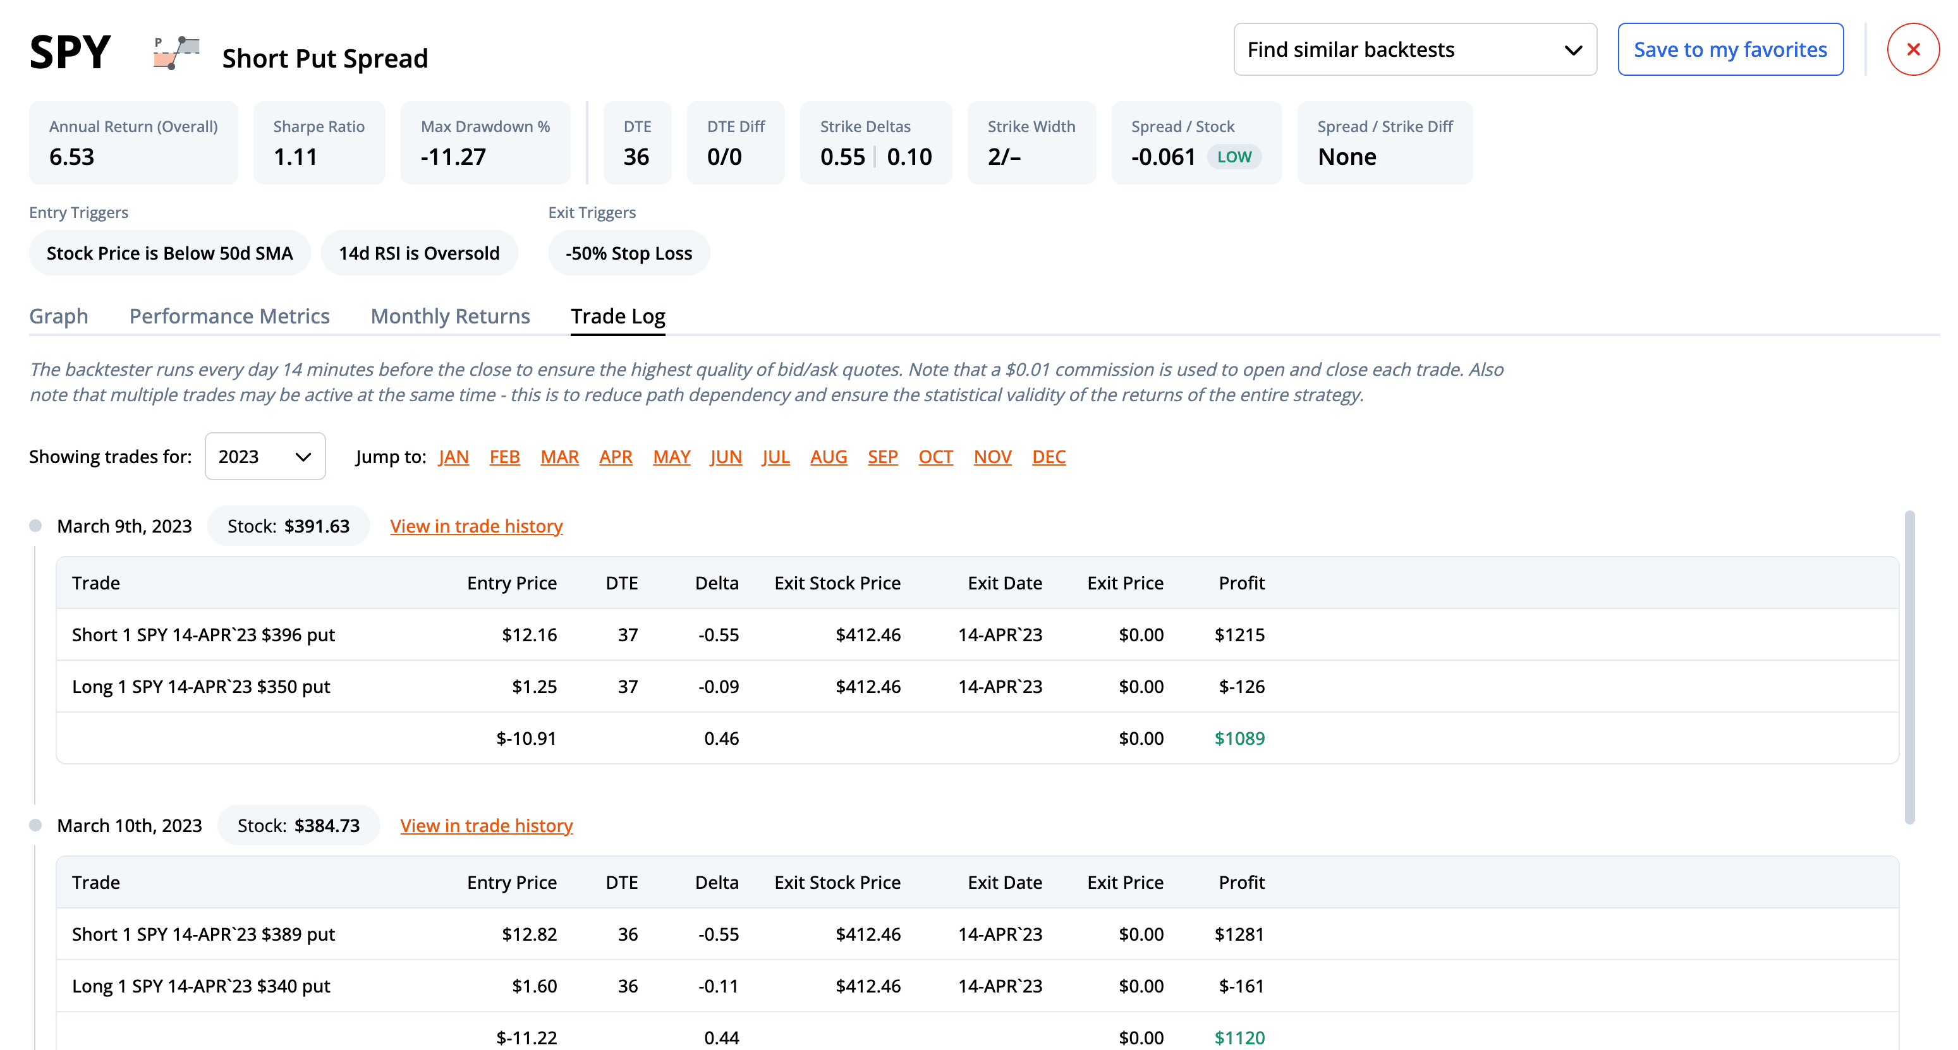The height and width of the screenshot is (1050, 1958).
Task: Click the Sharpe Ratio 1.11 card
Action: tap(319, 143)
